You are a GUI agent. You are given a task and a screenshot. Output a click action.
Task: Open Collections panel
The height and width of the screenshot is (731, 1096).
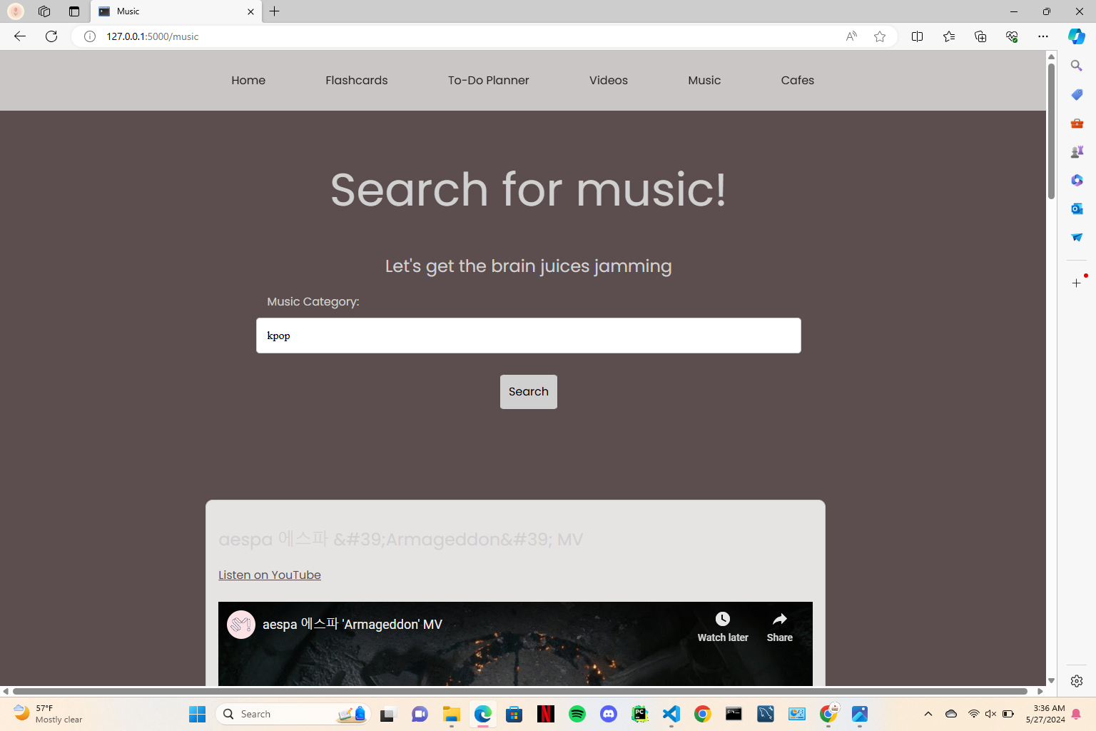click(x=980, y=36)
